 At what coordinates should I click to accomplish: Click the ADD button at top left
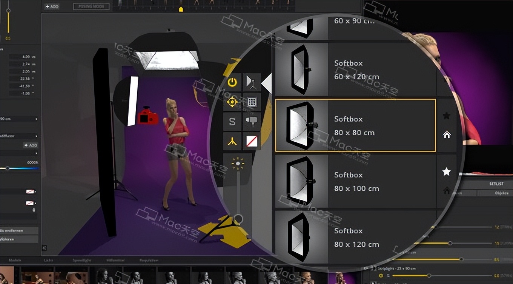[51, 6]
